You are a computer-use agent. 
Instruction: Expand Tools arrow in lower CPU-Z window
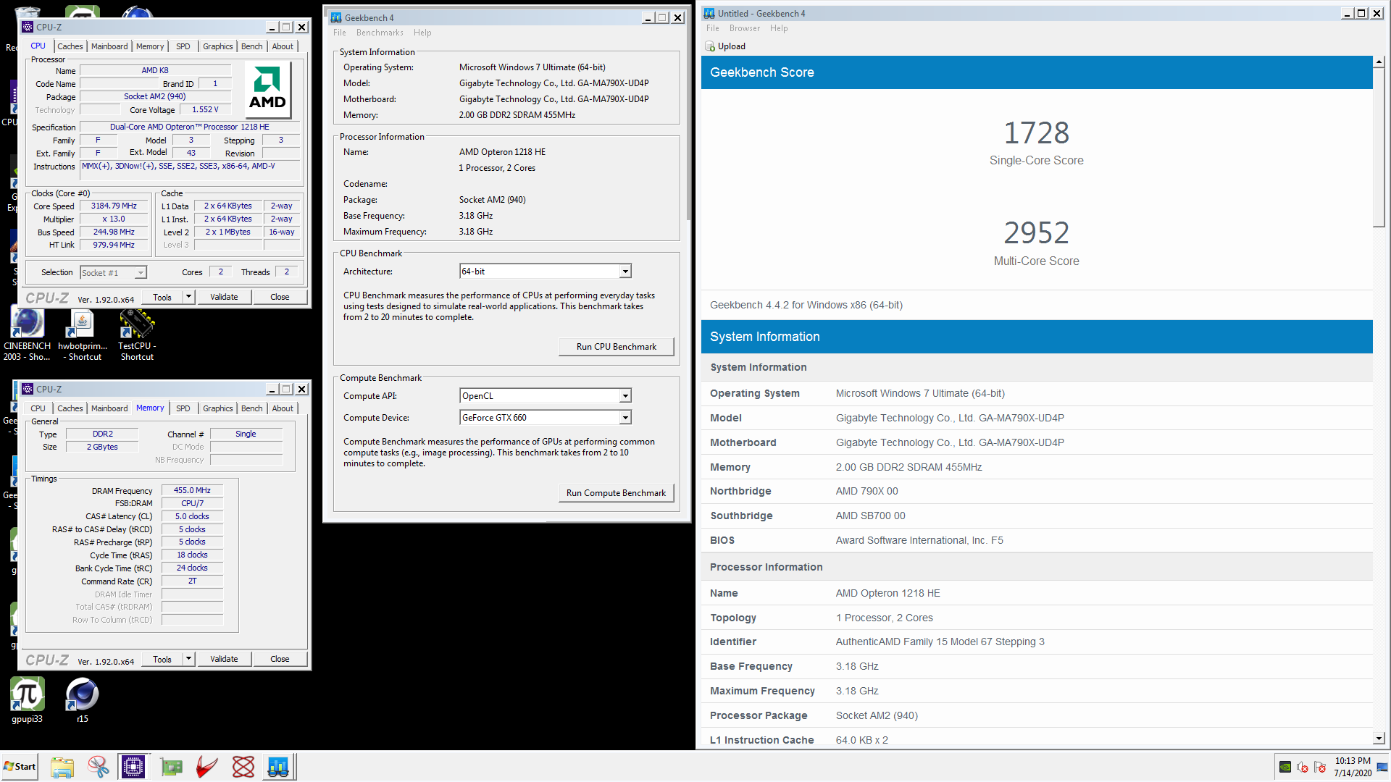pyautogui.click(x=188, y=659)
